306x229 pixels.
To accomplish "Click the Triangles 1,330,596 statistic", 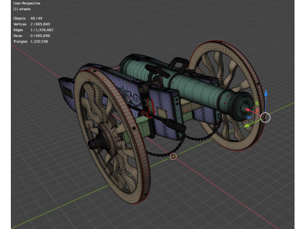I will click(x=31, y=41).
